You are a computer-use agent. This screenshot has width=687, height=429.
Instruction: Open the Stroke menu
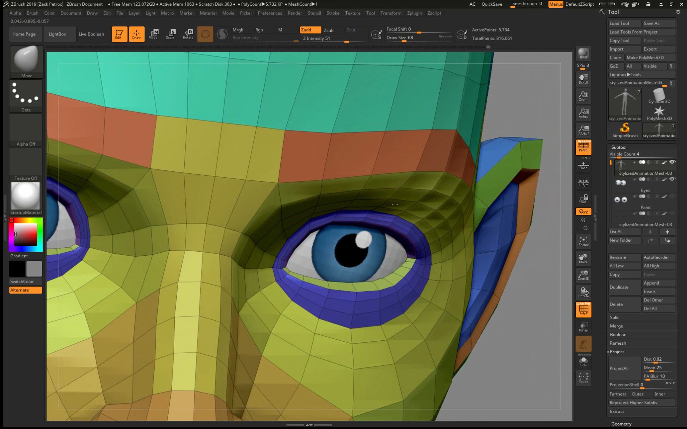point(333,13)
